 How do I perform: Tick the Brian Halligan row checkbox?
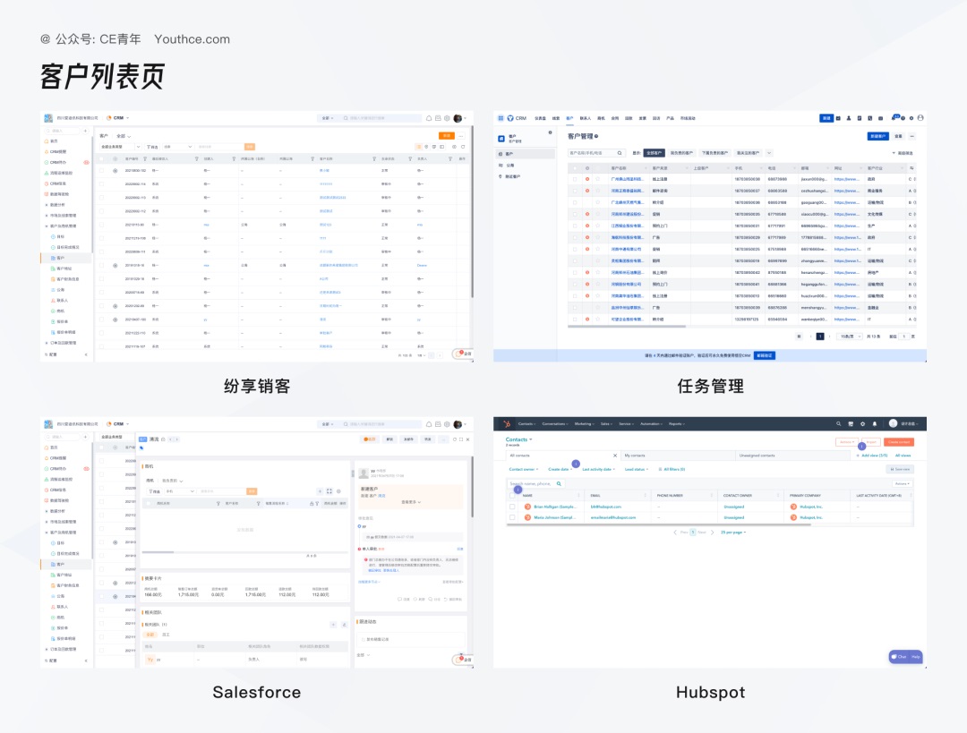[512, 507]
